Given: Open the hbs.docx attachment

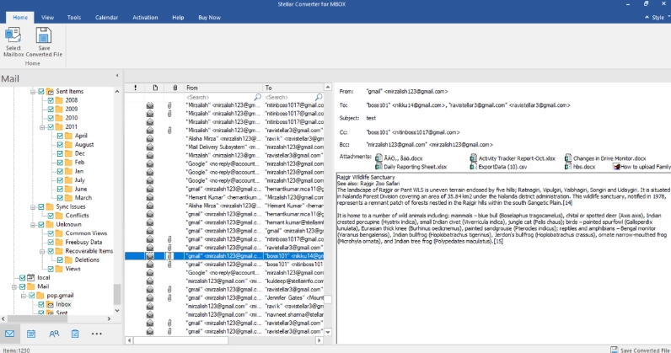Looking at the screenshot, I should point(580,167).
